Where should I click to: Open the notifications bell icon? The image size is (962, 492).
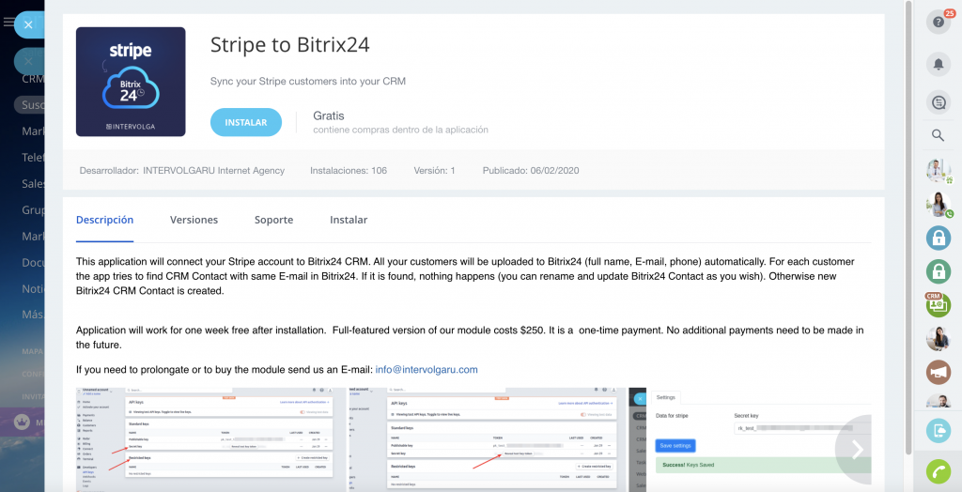939,64
